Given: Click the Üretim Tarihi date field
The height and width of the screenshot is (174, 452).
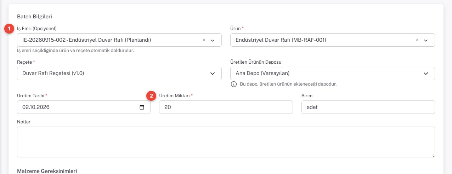Looking at the screenshot, I should tap(84, 107).
